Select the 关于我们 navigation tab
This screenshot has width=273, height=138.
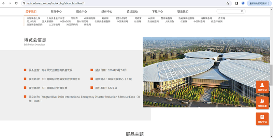[31, 12]
